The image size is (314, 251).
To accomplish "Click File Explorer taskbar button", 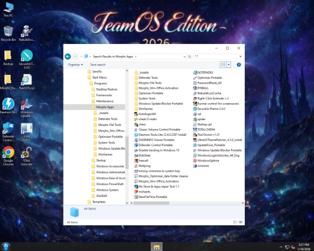I will 156,247.
